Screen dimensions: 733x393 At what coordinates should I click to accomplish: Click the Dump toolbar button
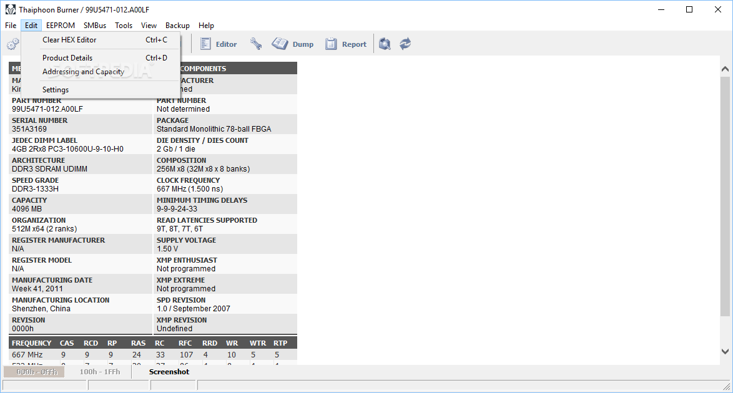293,44
